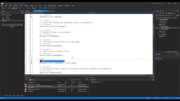The width and height of the screenshot is (180, 101).
Task: Click the Solution Explorer Home icon
Action: point(160,13)
